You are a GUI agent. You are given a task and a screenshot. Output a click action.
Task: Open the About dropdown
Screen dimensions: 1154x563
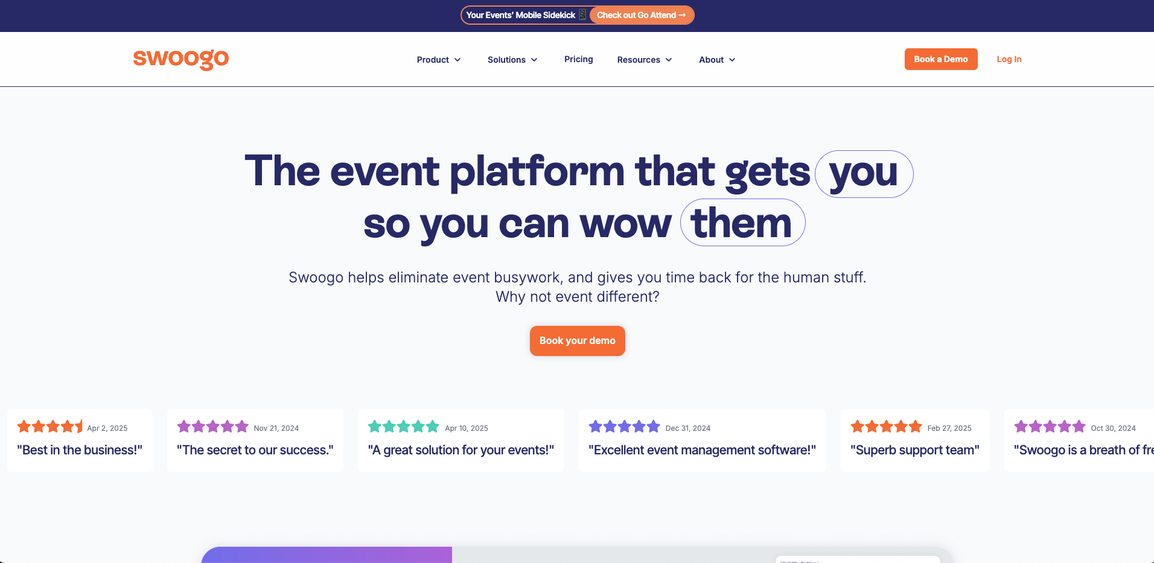point(716,59)
